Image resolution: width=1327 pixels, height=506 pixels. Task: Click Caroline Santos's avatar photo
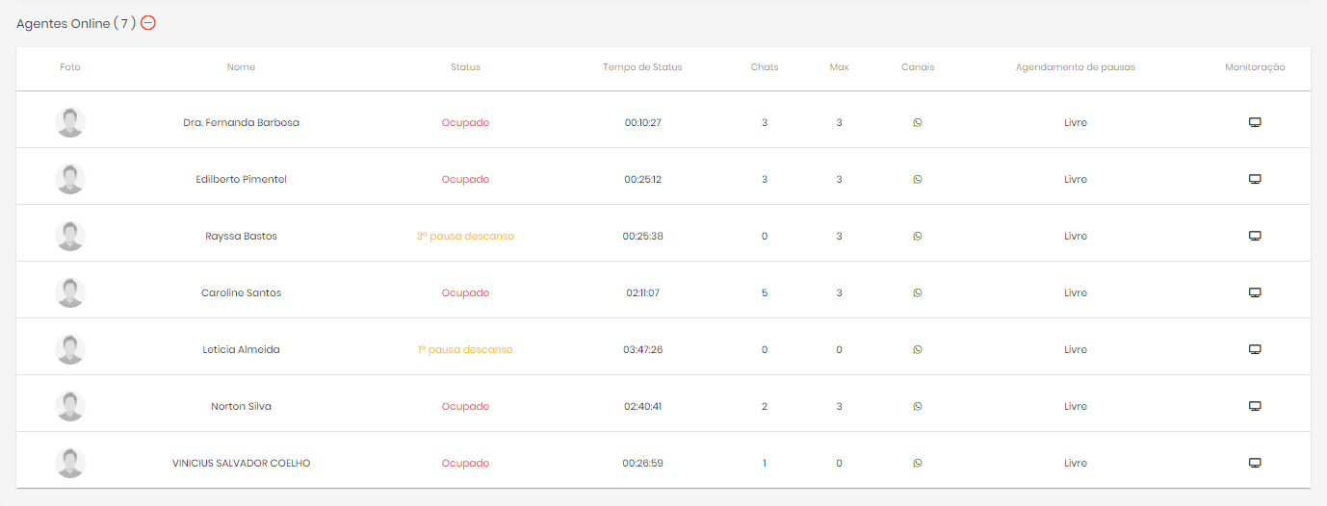pos(70,292)
